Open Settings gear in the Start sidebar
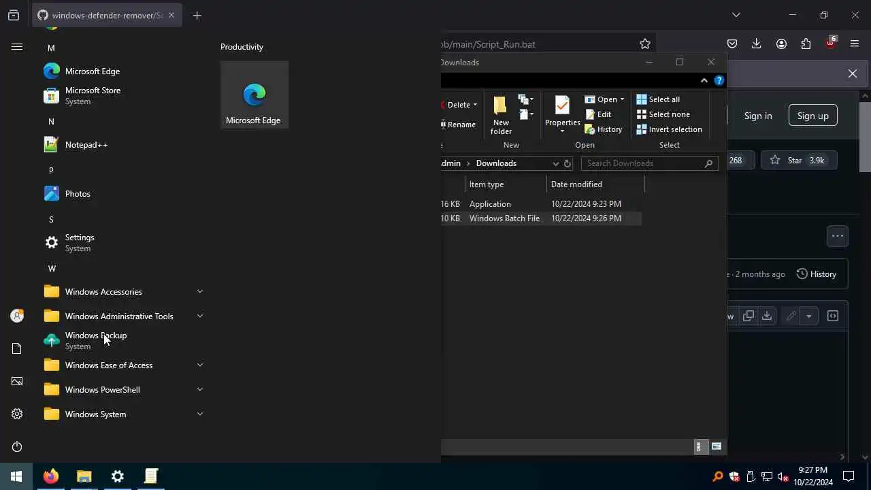This screenshot has width=871, height=490. pyautogui.click(x=17, y=414)
